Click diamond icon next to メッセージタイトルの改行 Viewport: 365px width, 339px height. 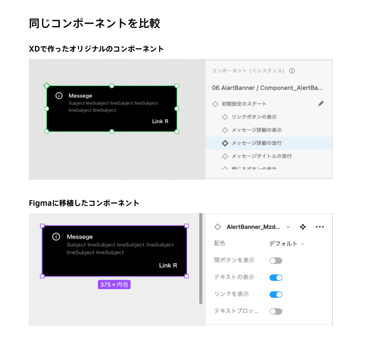[225, 156]
